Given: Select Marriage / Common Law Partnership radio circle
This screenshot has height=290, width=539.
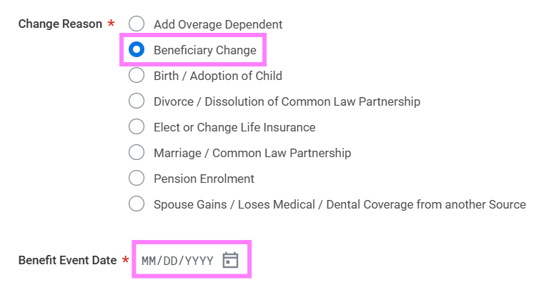Looking at the screenshot, I should coord(137,152).
